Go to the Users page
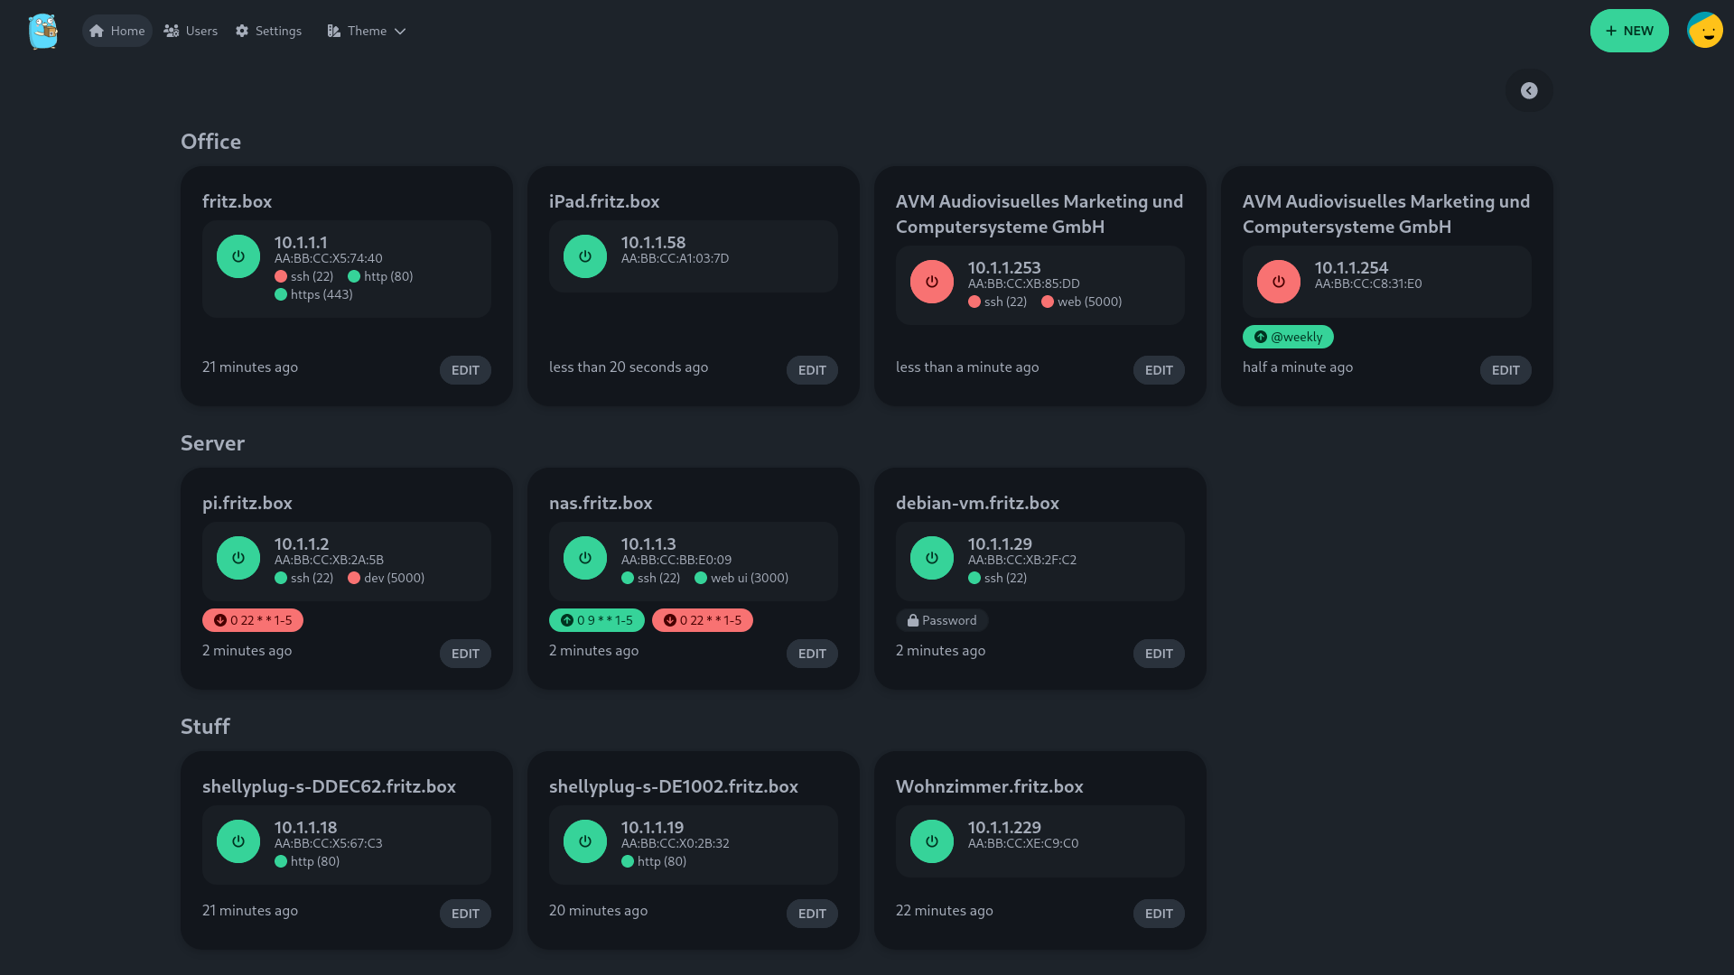 coord(191,31)
